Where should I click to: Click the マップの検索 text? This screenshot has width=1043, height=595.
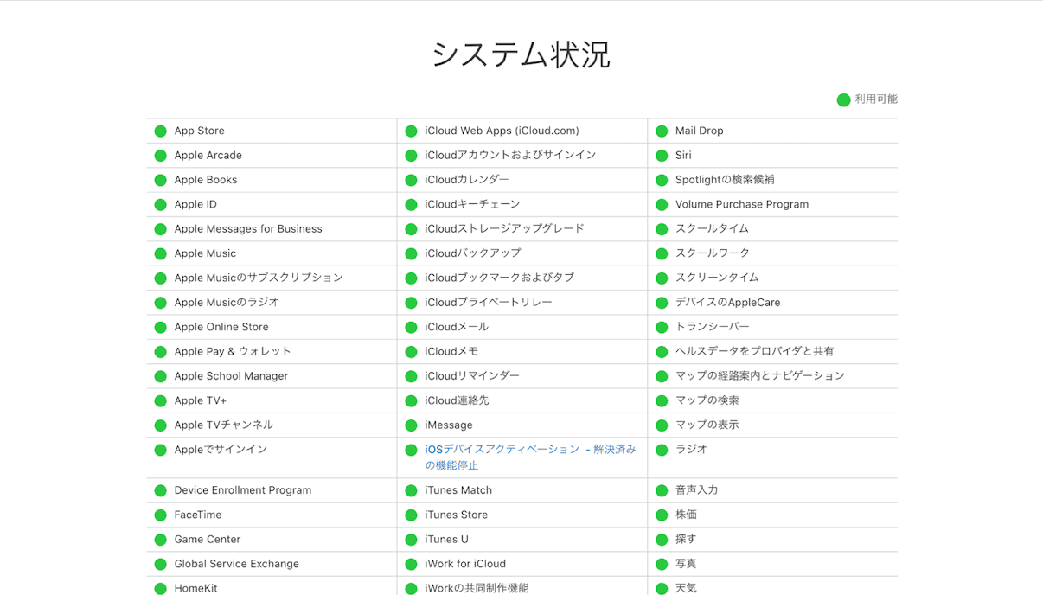707,400
